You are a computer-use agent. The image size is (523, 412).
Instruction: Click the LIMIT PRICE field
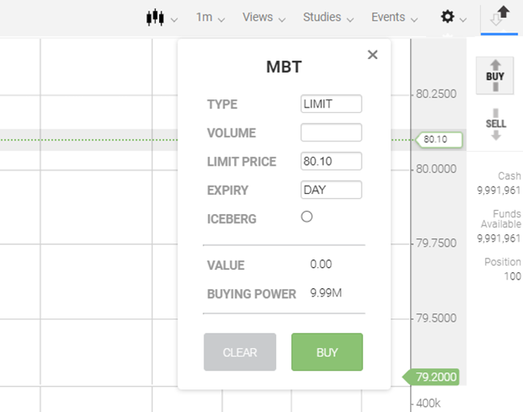click(331, 162)
